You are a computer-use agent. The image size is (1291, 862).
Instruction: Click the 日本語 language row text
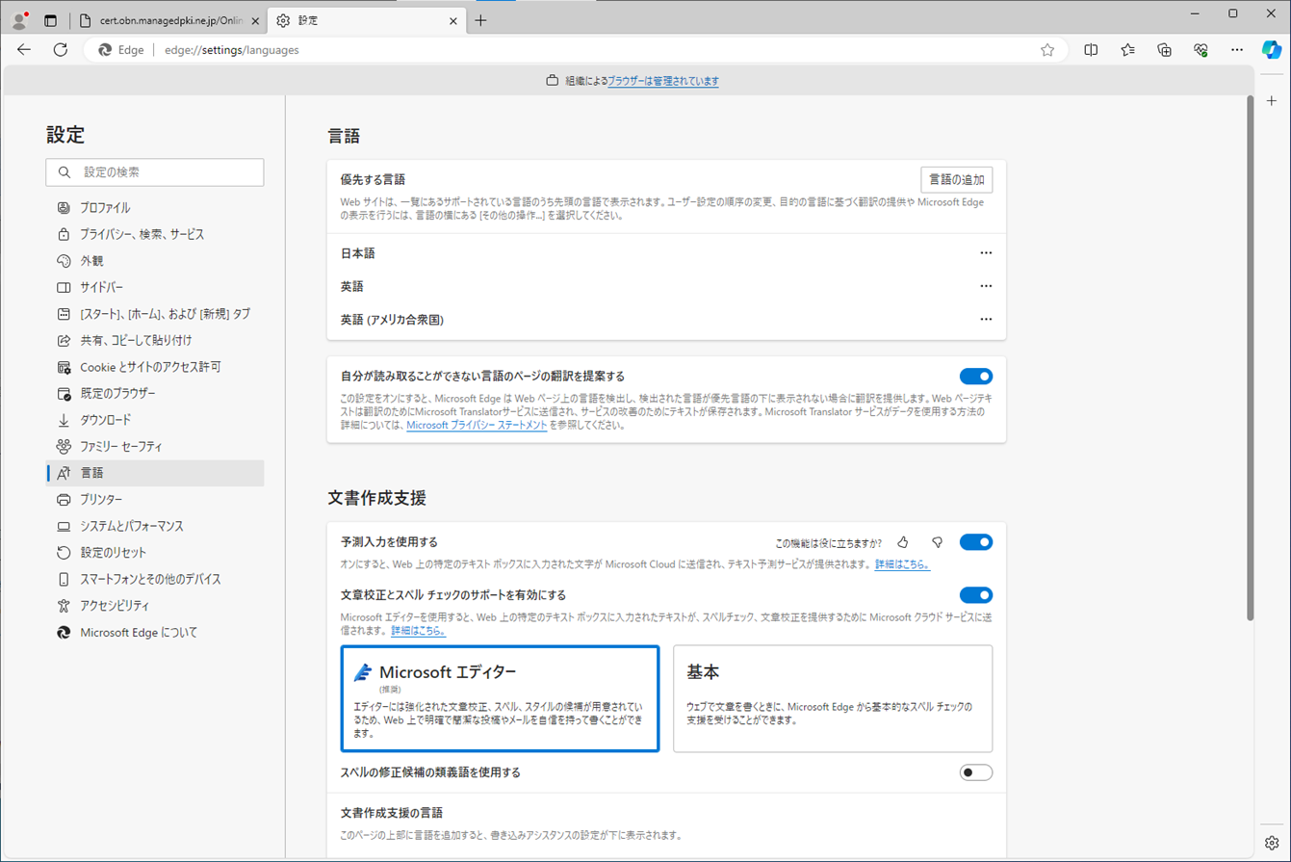pos(357,253)
